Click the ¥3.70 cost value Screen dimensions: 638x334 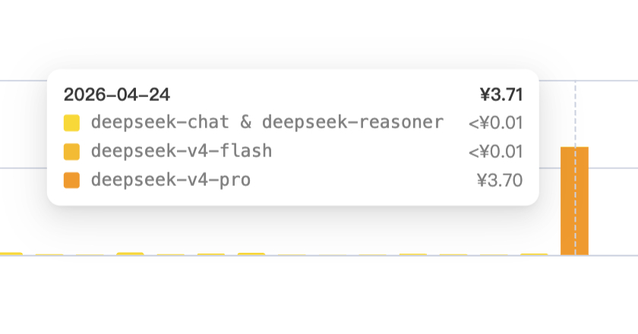tap(500, 181)
